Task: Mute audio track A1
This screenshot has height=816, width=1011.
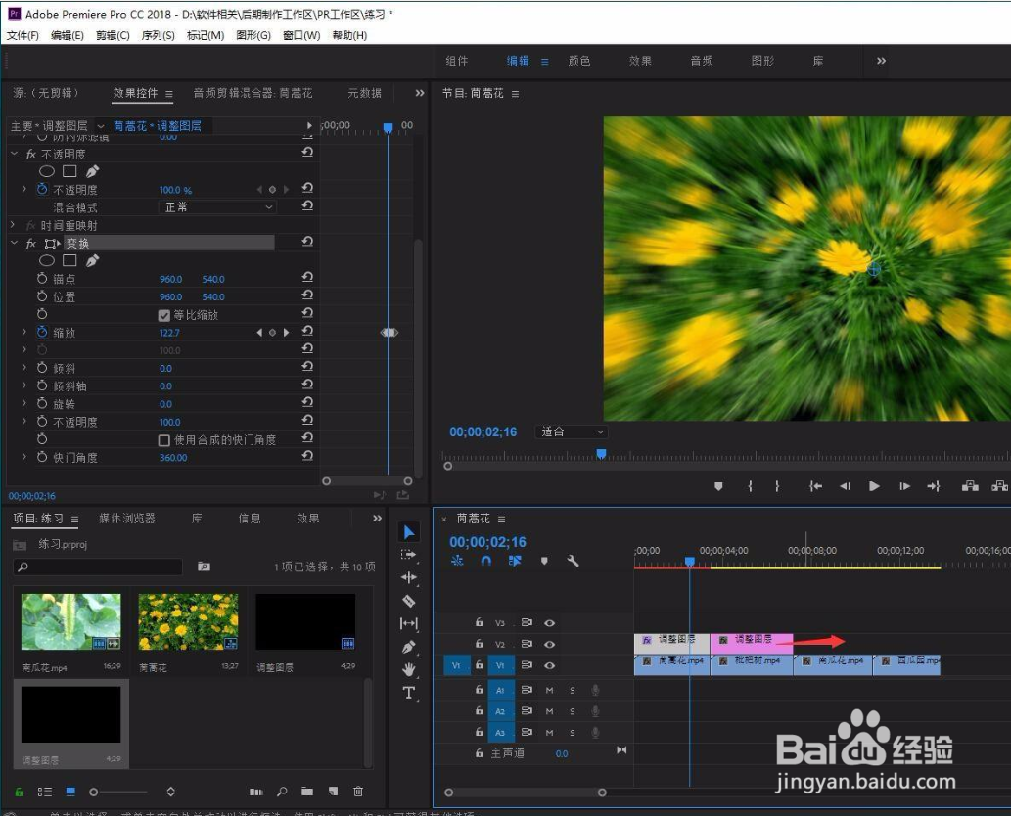Action: coord(549,691)
